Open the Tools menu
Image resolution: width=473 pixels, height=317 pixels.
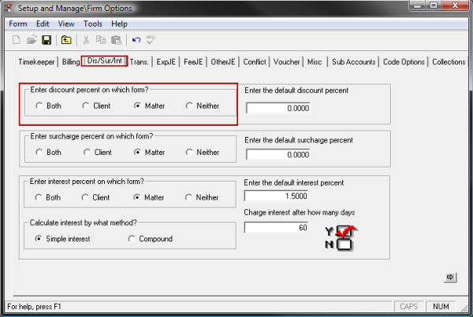click(x=92, y=24)
